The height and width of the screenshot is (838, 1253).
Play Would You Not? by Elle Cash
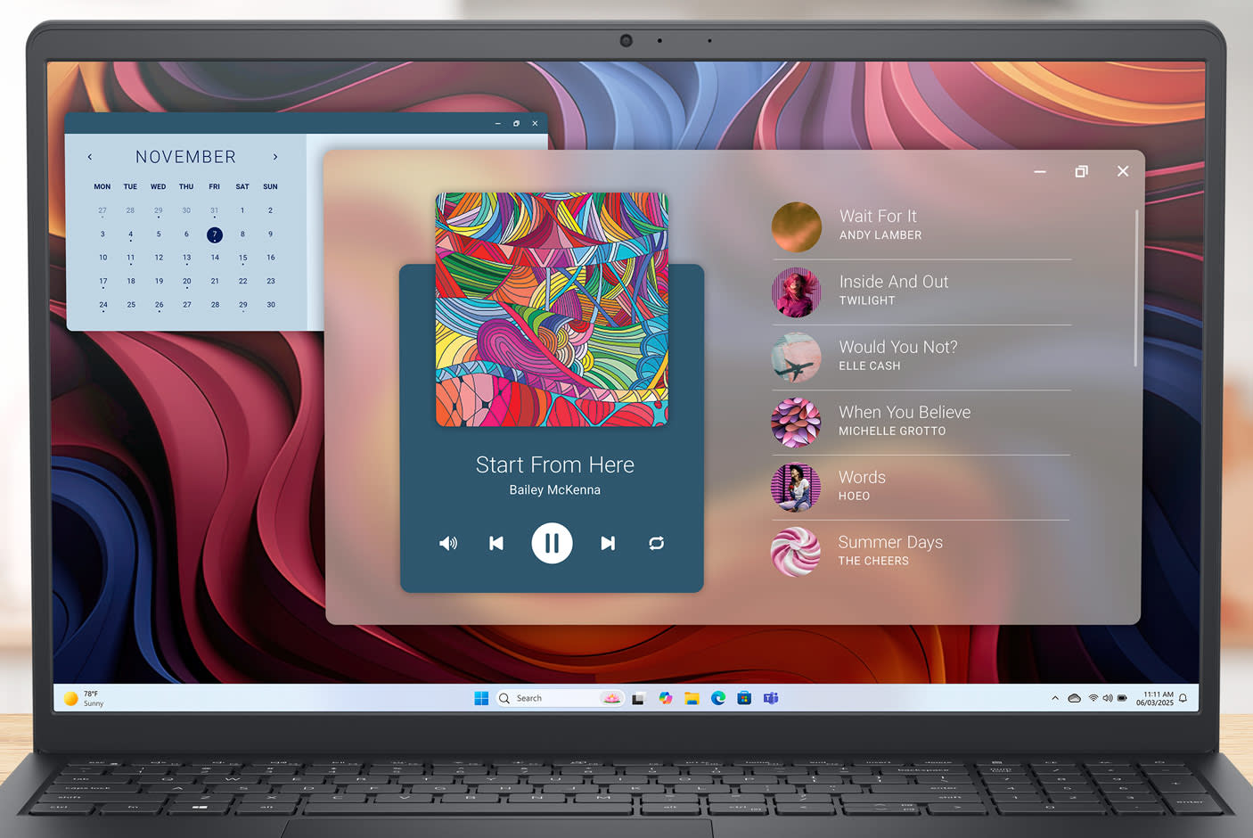click(x=897, y=355)
